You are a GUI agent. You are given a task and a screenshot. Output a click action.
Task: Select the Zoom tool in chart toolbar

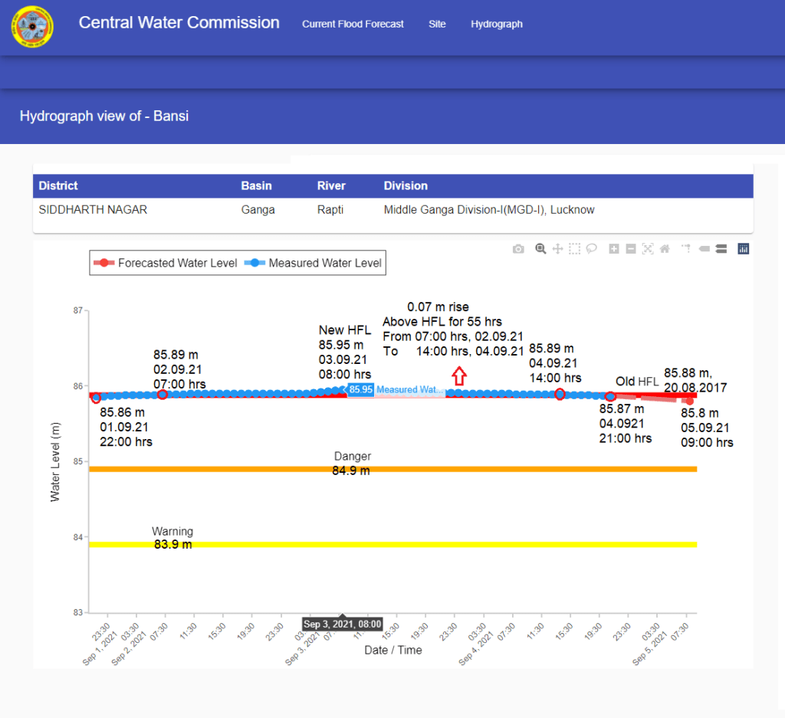pos(540,249)
